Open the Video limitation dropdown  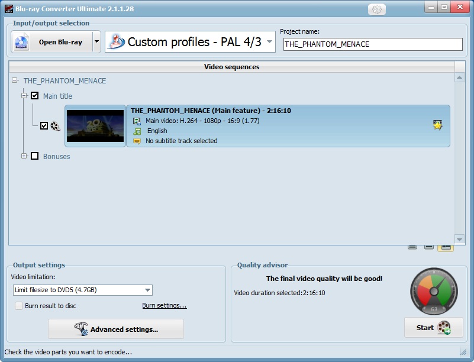click(x=83, y=290)
